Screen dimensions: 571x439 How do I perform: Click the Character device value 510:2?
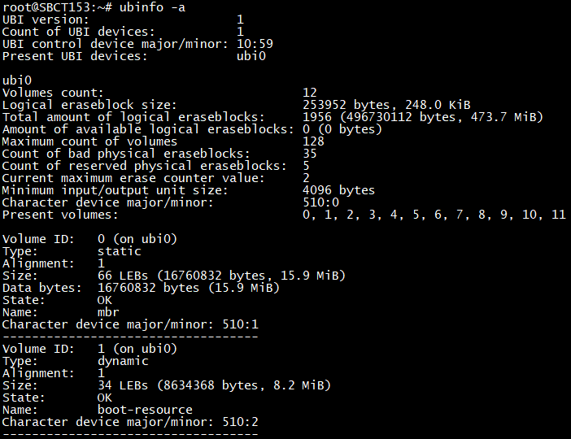240,422
